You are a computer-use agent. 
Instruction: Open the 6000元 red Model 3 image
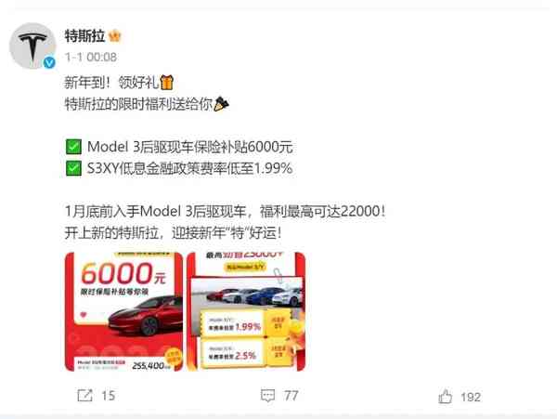(x=123, y=311)
